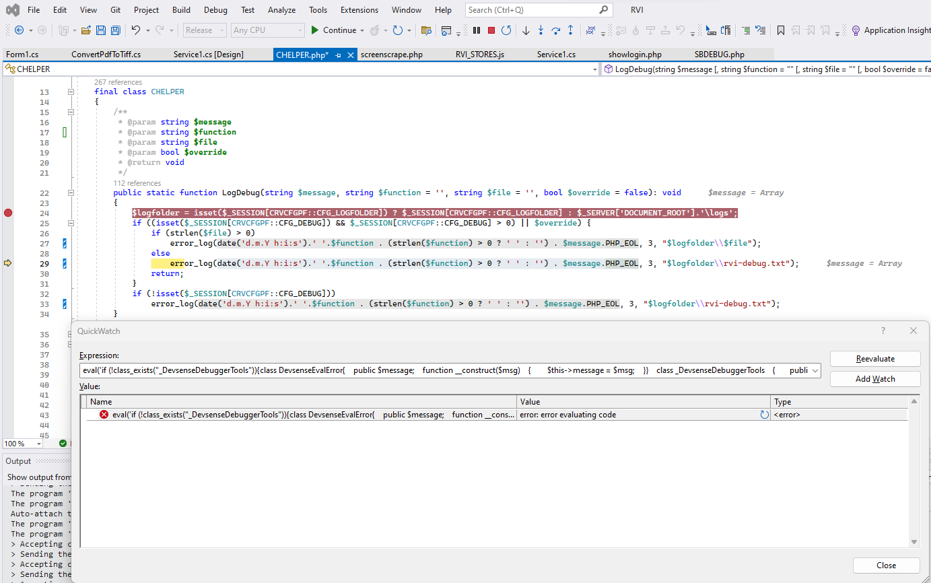Image resolution: width=931 pixels, height=583 pixels.
Task: Click the Step Over icon
Action: (555, 30)
